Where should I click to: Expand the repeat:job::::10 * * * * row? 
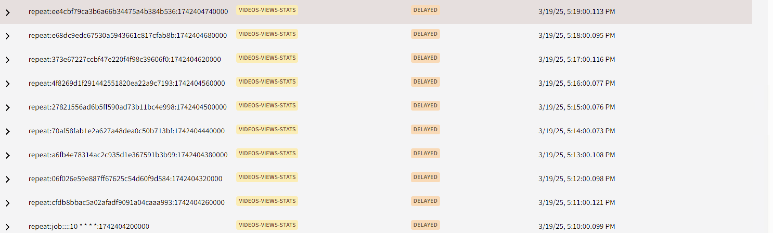tap(8, 227)
